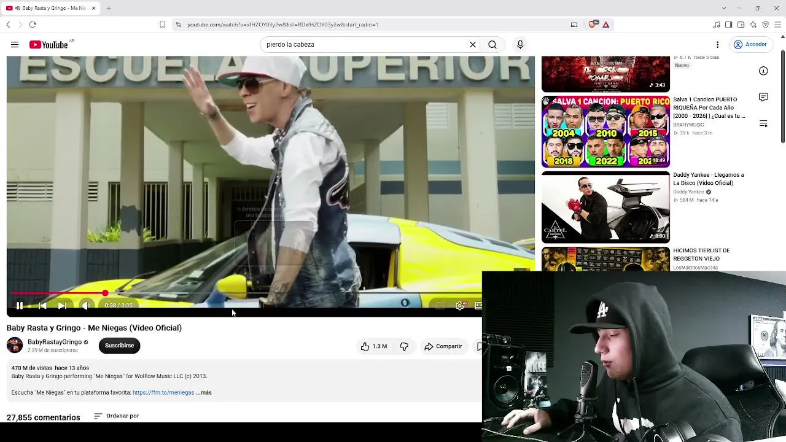The width and height of the screenshot is (786, 442).
Task: Open the Brave Wallet icon
Action: 741,25
